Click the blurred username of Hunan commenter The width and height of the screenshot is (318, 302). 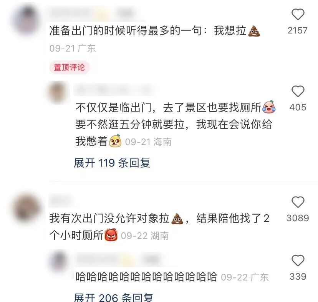click(x=61, y=200)
